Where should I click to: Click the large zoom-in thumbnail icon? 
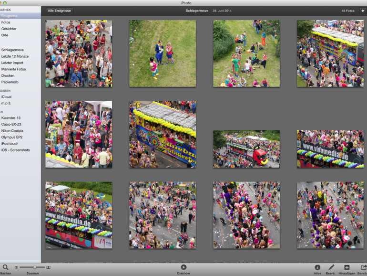(x=49, y=267)
